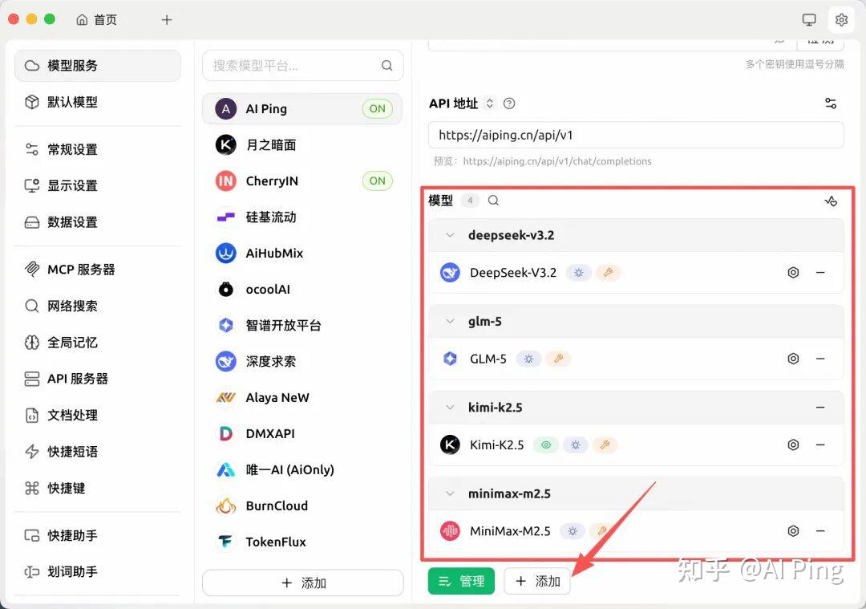Image resolution: width=866 pixels, height=609 pixels.
Task: Select the DMXAPI provider
Action: click(302, 434)
